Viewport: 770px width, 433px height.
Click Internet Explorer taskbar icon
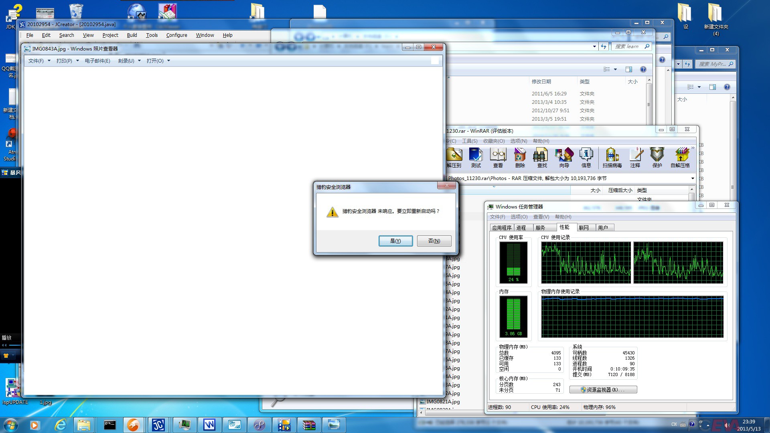60,425
